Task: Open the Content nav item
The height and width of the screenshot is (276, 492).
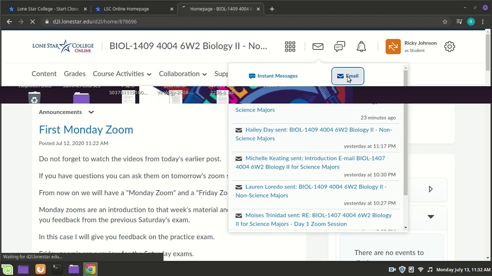Action: pos(44,74)
